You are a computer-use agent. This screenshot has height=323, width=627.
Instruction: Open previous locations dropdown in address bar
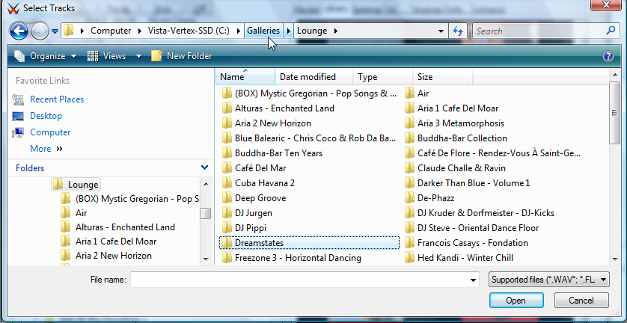pyautogui.click(x=441, y=31)
